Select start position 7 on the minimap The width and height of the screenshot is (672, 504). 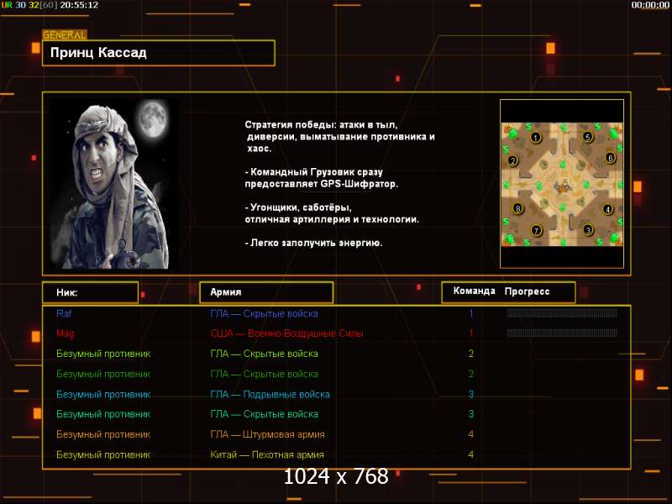pyautogui.click(x=536, y=230)
